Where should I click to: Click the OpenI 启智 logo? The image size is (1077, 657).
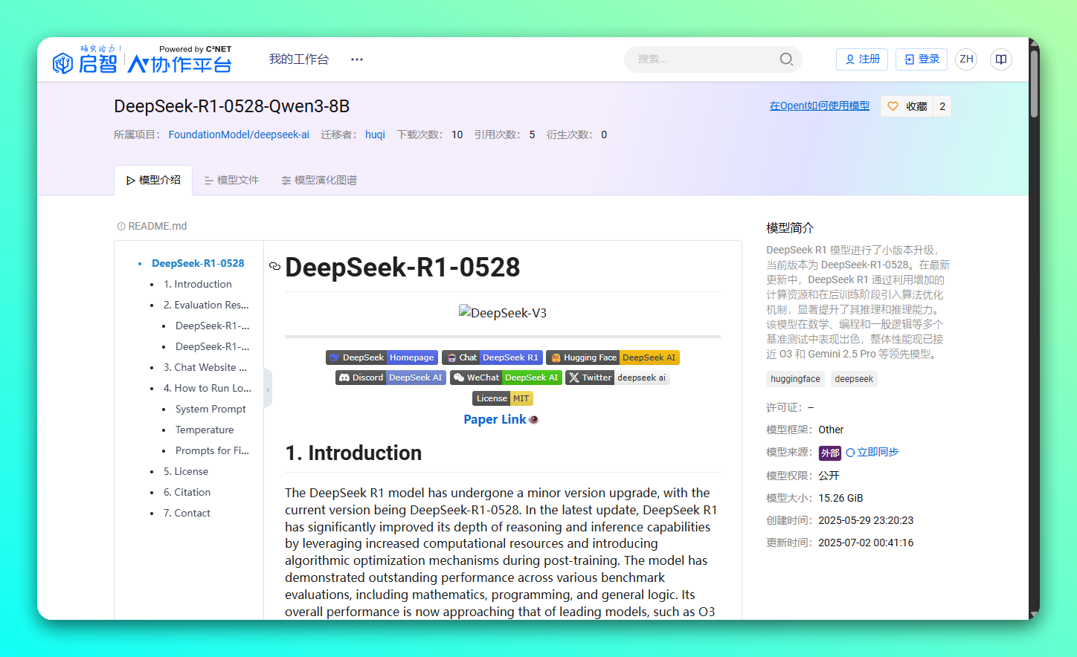[x=142, y=59]
